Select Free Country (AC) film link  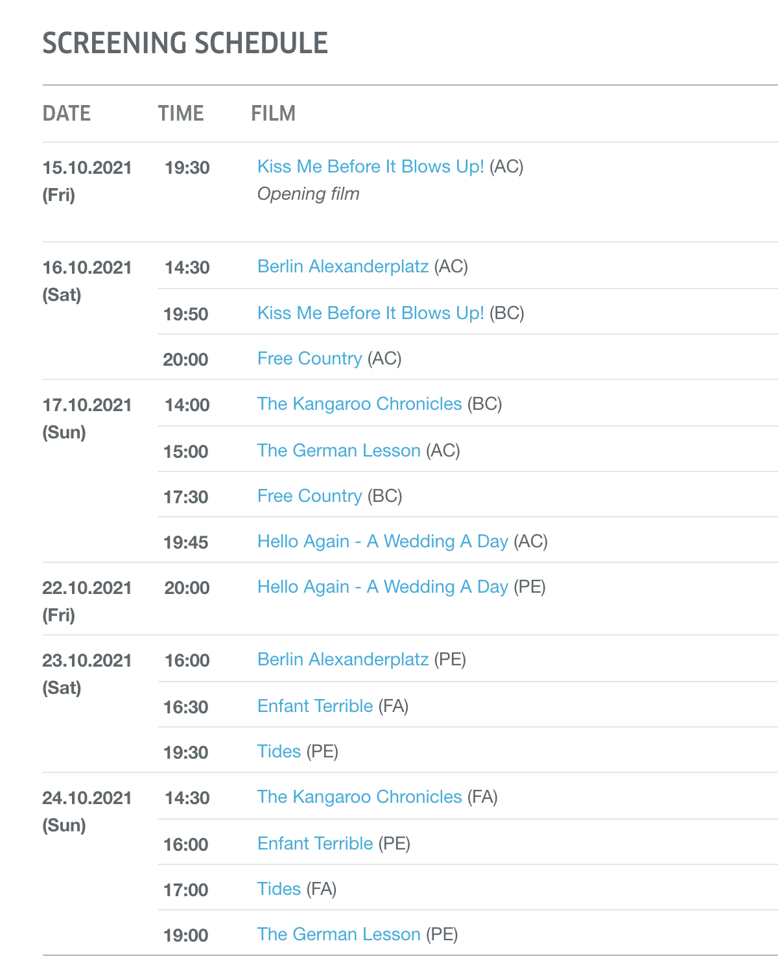pos(309,359)
